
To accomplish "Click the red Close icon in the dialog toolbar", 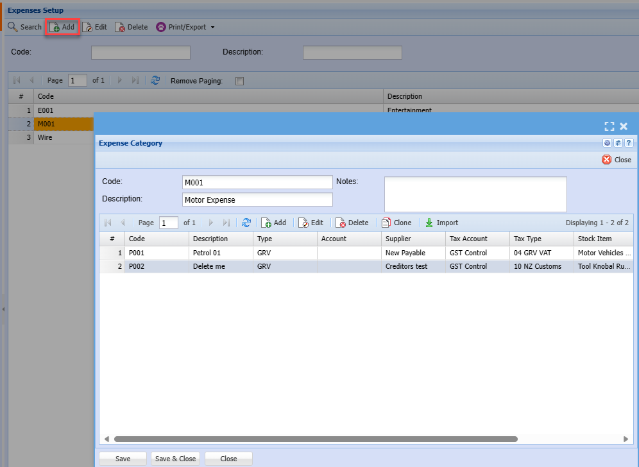I will point(606,160).
